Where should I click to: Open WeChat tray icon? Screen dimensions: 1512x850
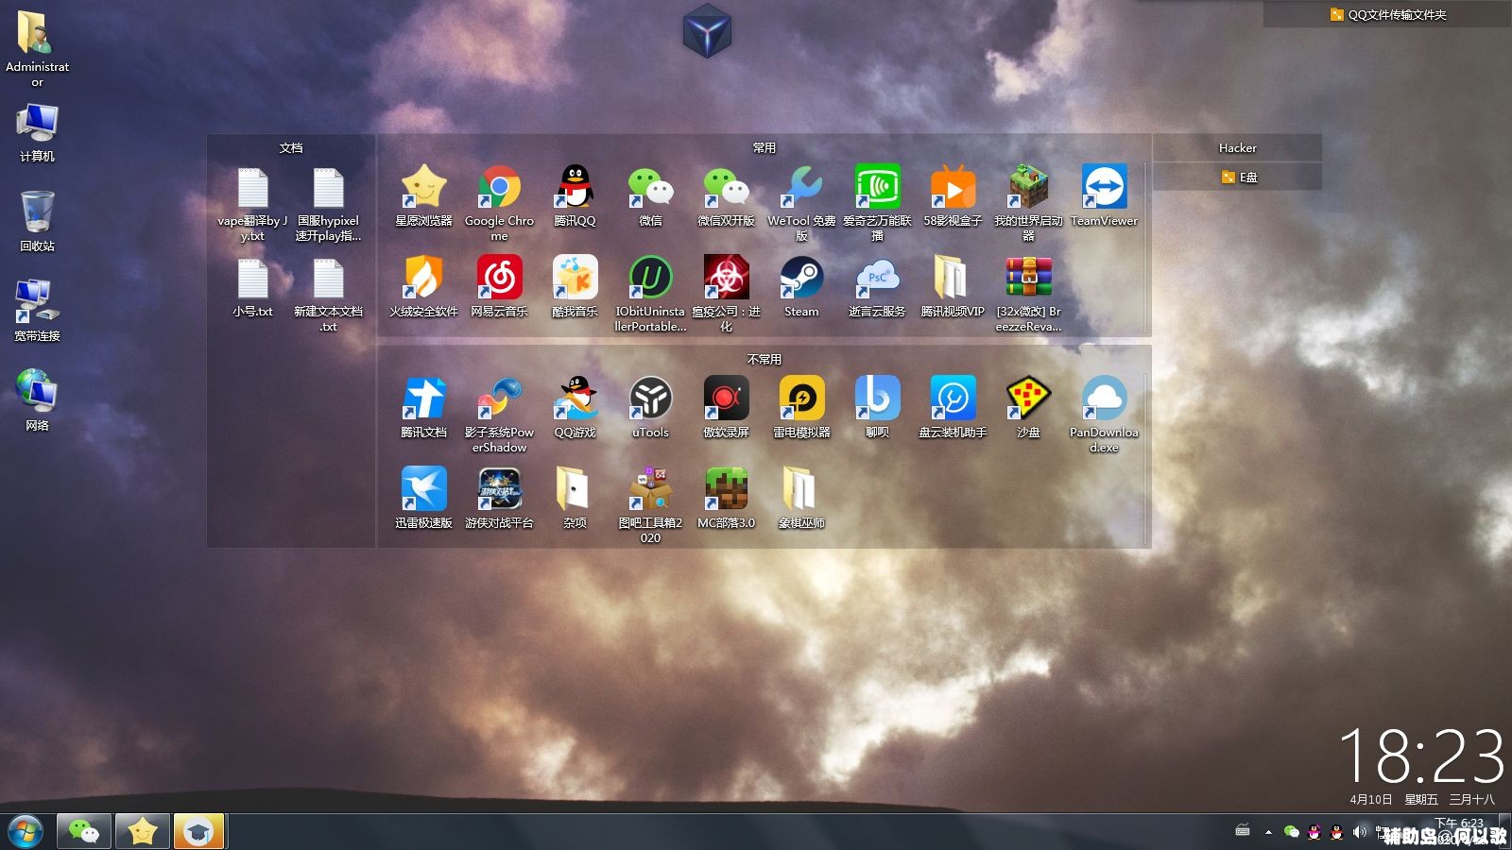pos(1292,832)
